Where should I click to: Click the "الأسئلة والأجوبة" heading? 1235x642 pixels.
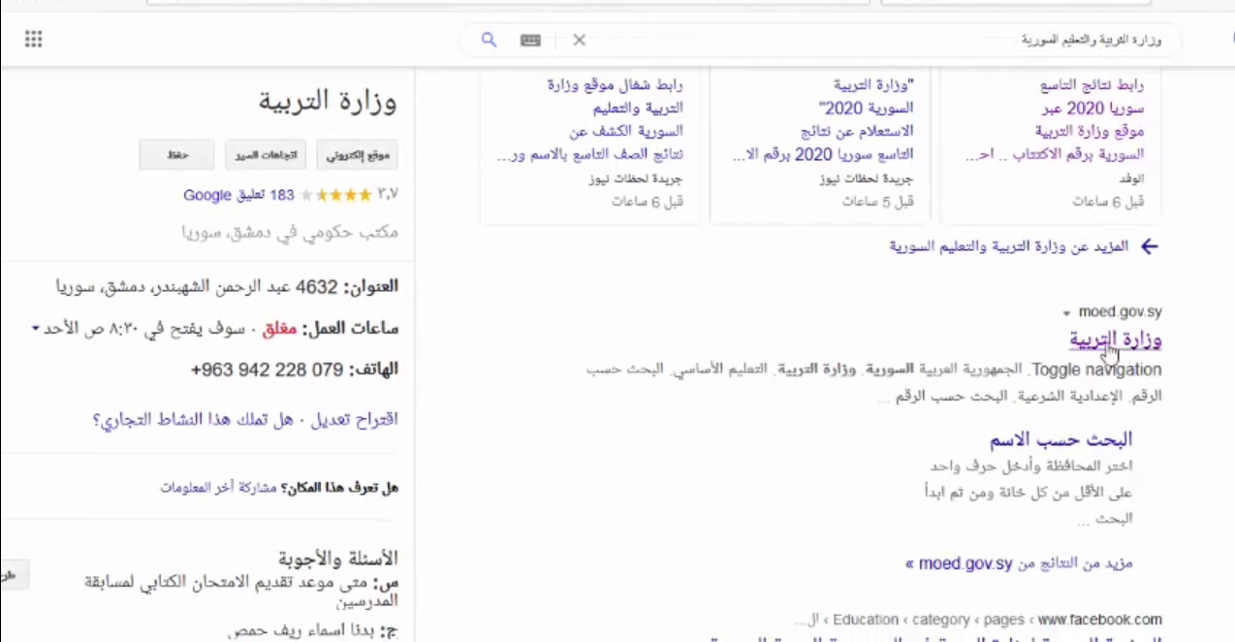click(337, 559)
